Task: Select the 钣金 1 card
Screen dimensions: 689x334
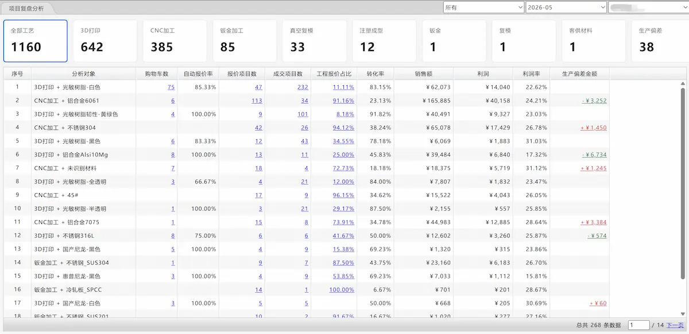Action: [x=454, y=41]
